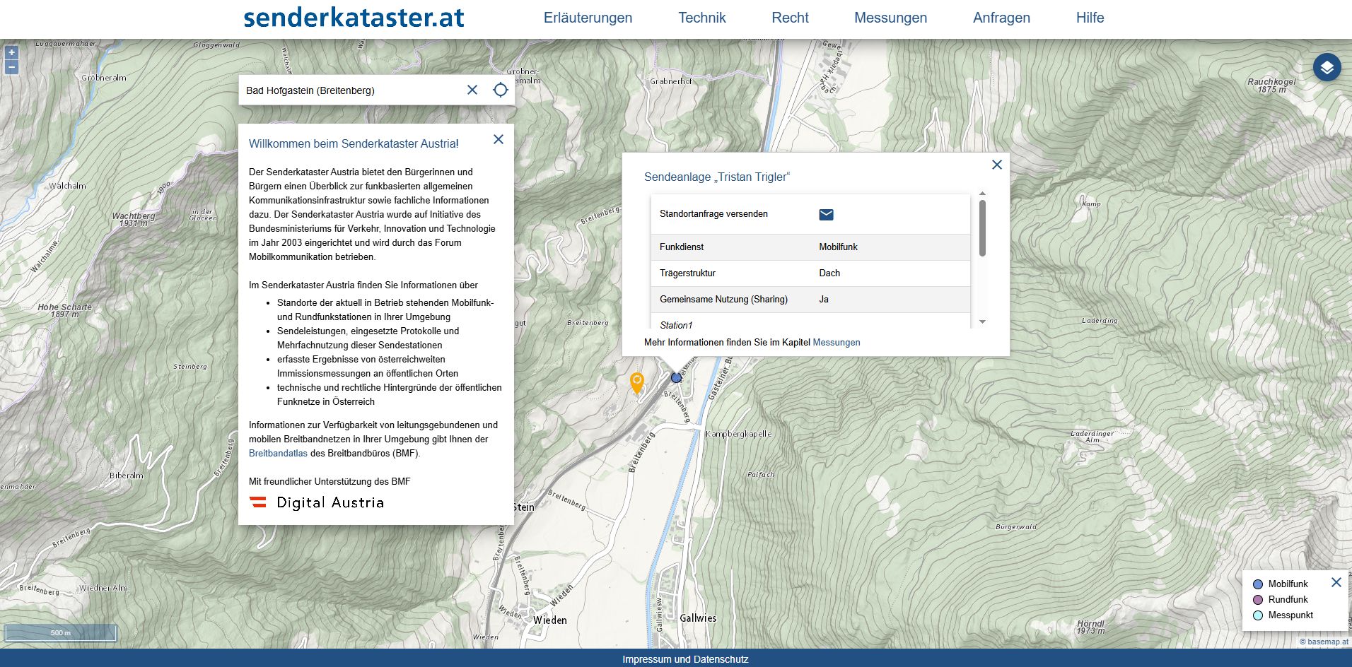Open the map layers switcher
The image size is (1352, 667).
(1327, 68)
